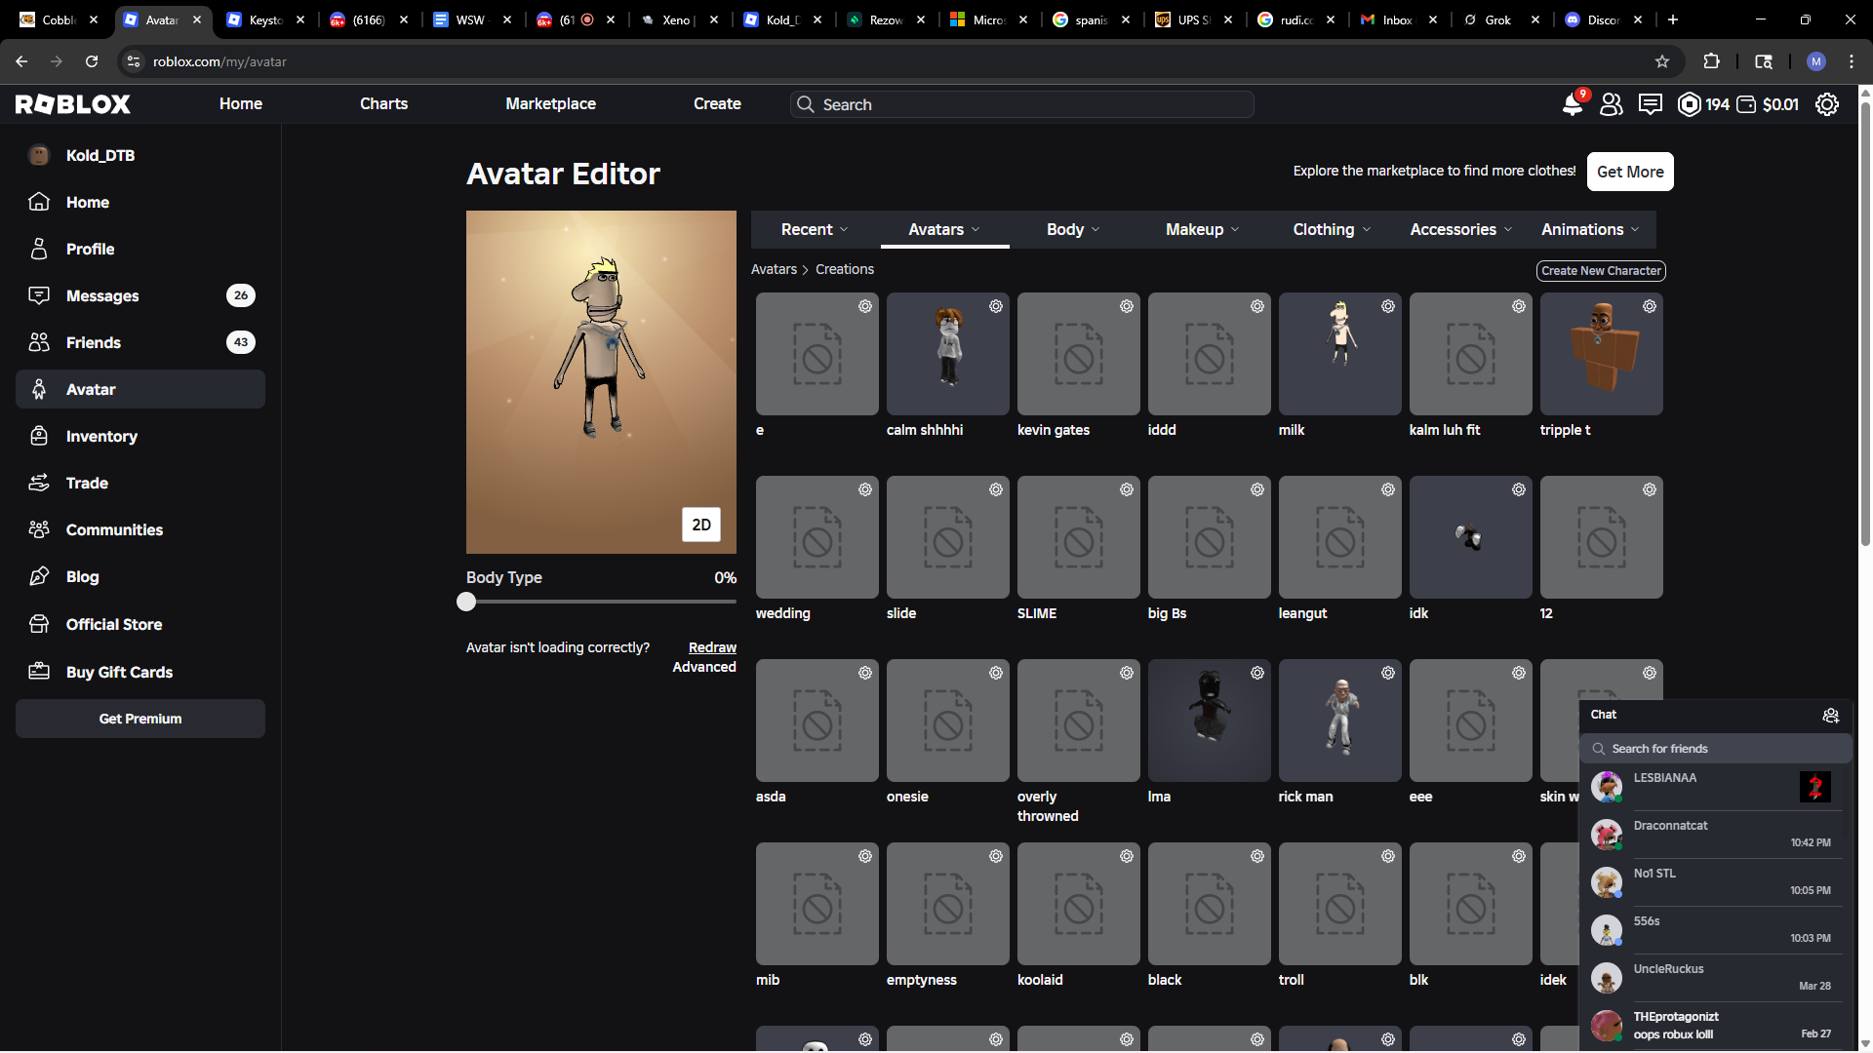Click the Trade sidebar icon
The width and height of the screenshot is (1873, 1053).
click(x=39, y=483)
